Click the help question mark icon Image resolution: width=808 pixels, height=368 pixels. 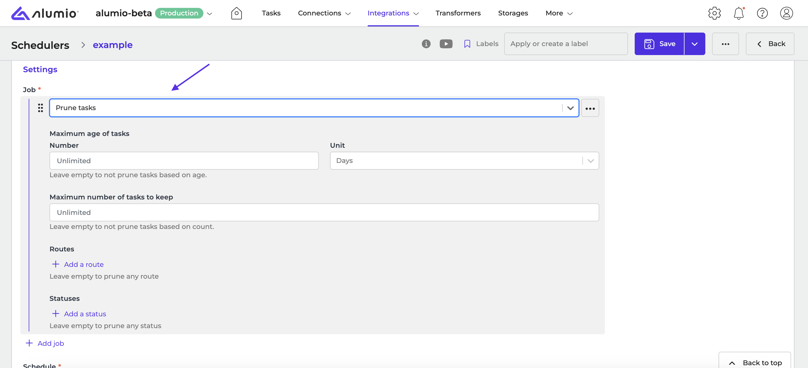pyautogui.click(x=762, y=13)
